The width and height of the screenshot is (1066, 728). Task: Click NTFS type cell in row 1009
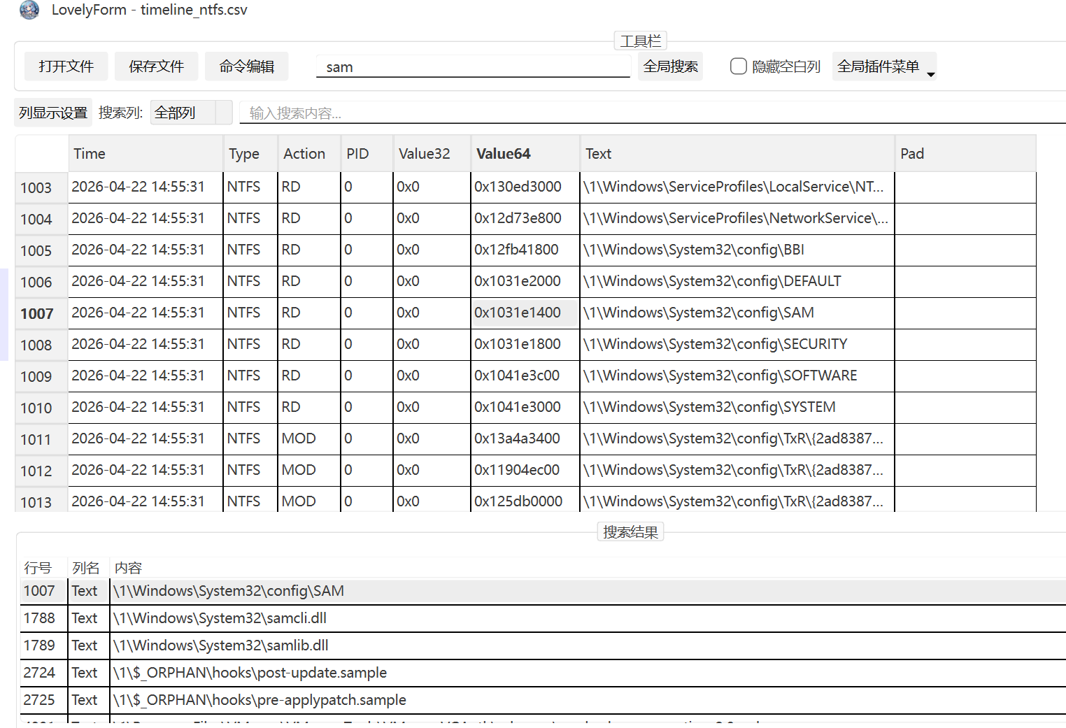250,376
